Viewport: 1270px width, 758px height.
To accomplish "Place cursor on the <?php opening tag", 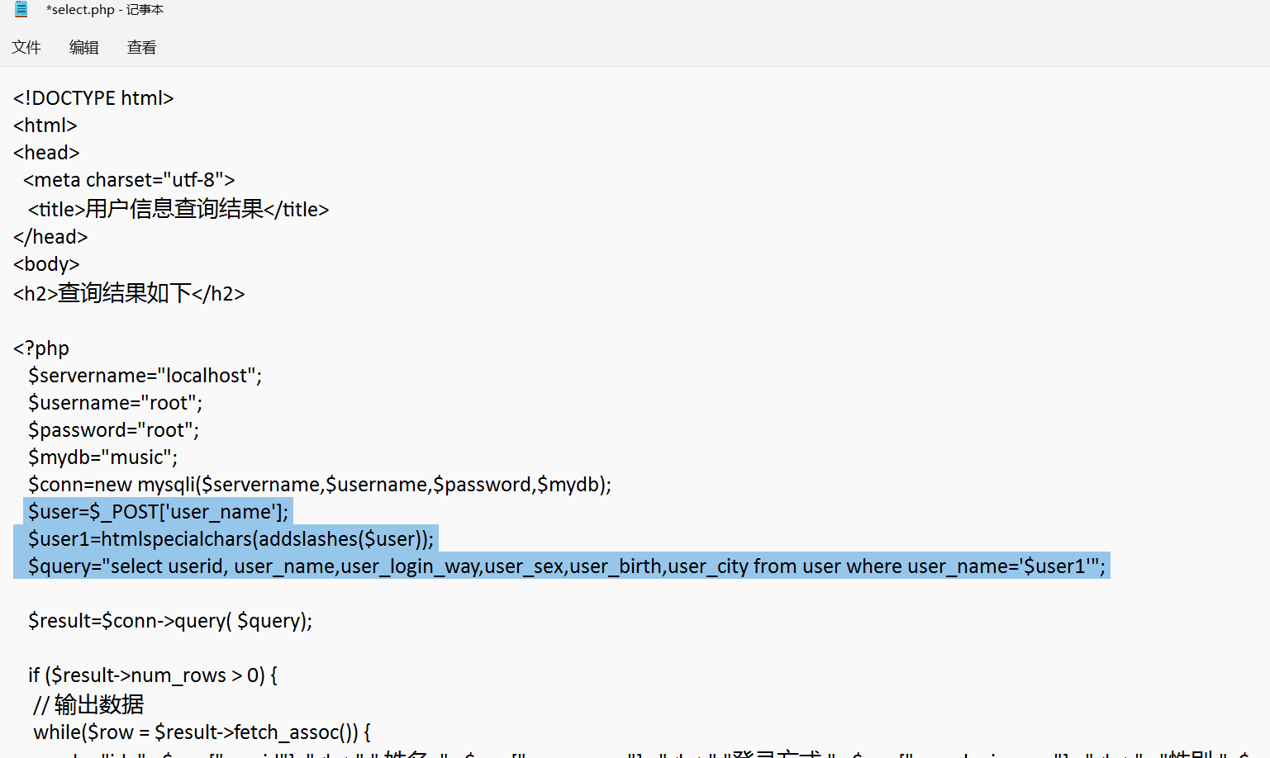I will click(x=41, y=348).
